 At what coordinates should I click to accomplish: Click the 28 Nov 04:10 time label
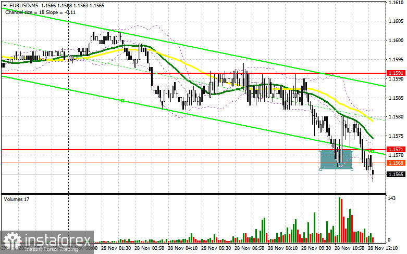[183, 248]
